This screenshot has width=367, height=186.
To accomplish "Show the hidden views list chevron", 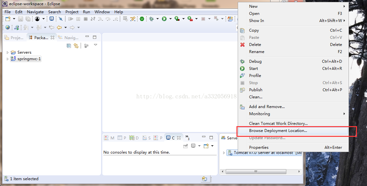I will (187, 137).
